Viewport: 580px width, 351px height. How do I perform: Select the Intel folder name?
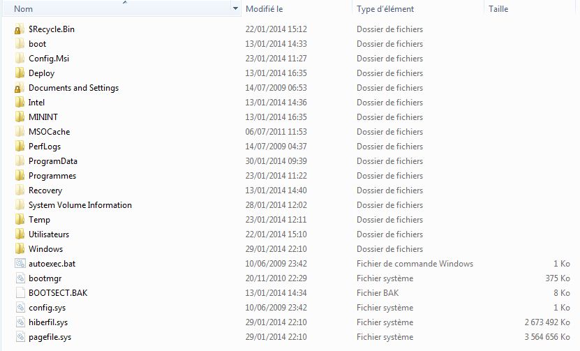point(36,103)
